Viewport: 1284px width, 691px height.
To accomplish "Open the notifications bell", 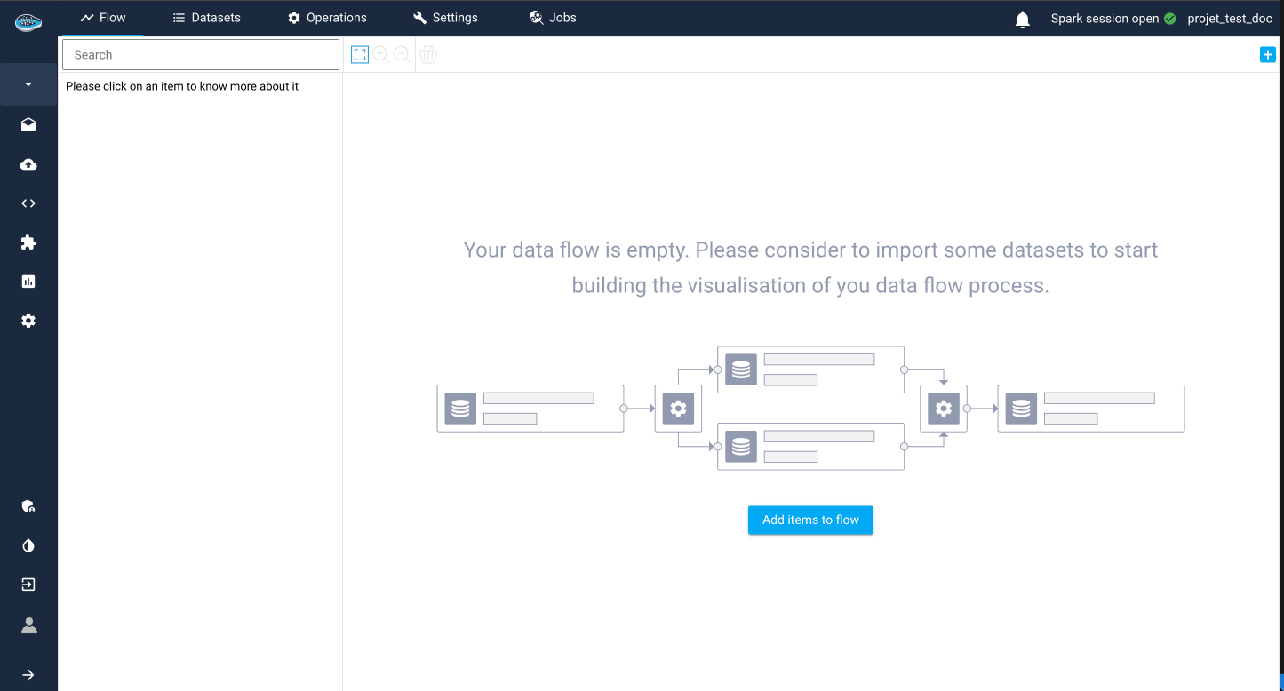I will [x=1023, y=19].
